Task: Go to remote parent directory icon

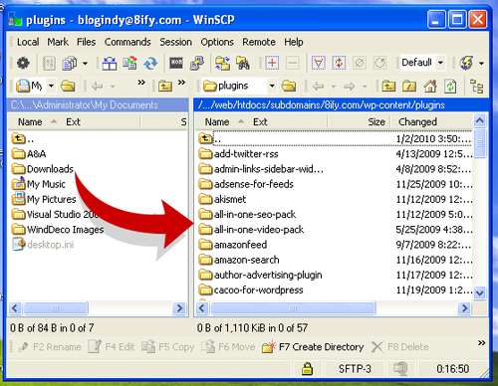Action: 388,87
